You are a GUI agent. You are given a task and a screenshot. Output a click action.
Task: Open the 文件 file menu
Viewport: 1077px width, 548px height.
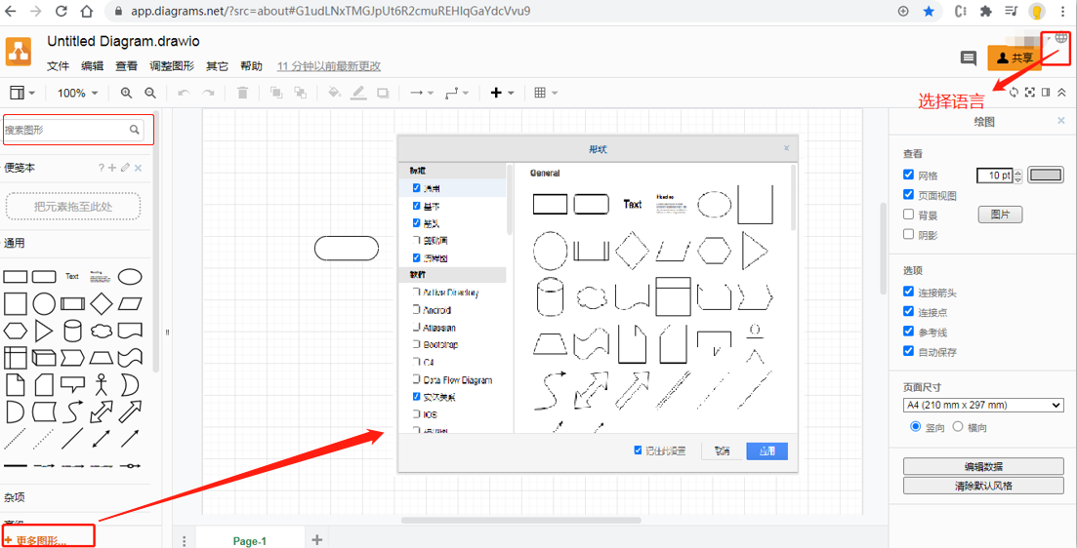coord(59,66)
